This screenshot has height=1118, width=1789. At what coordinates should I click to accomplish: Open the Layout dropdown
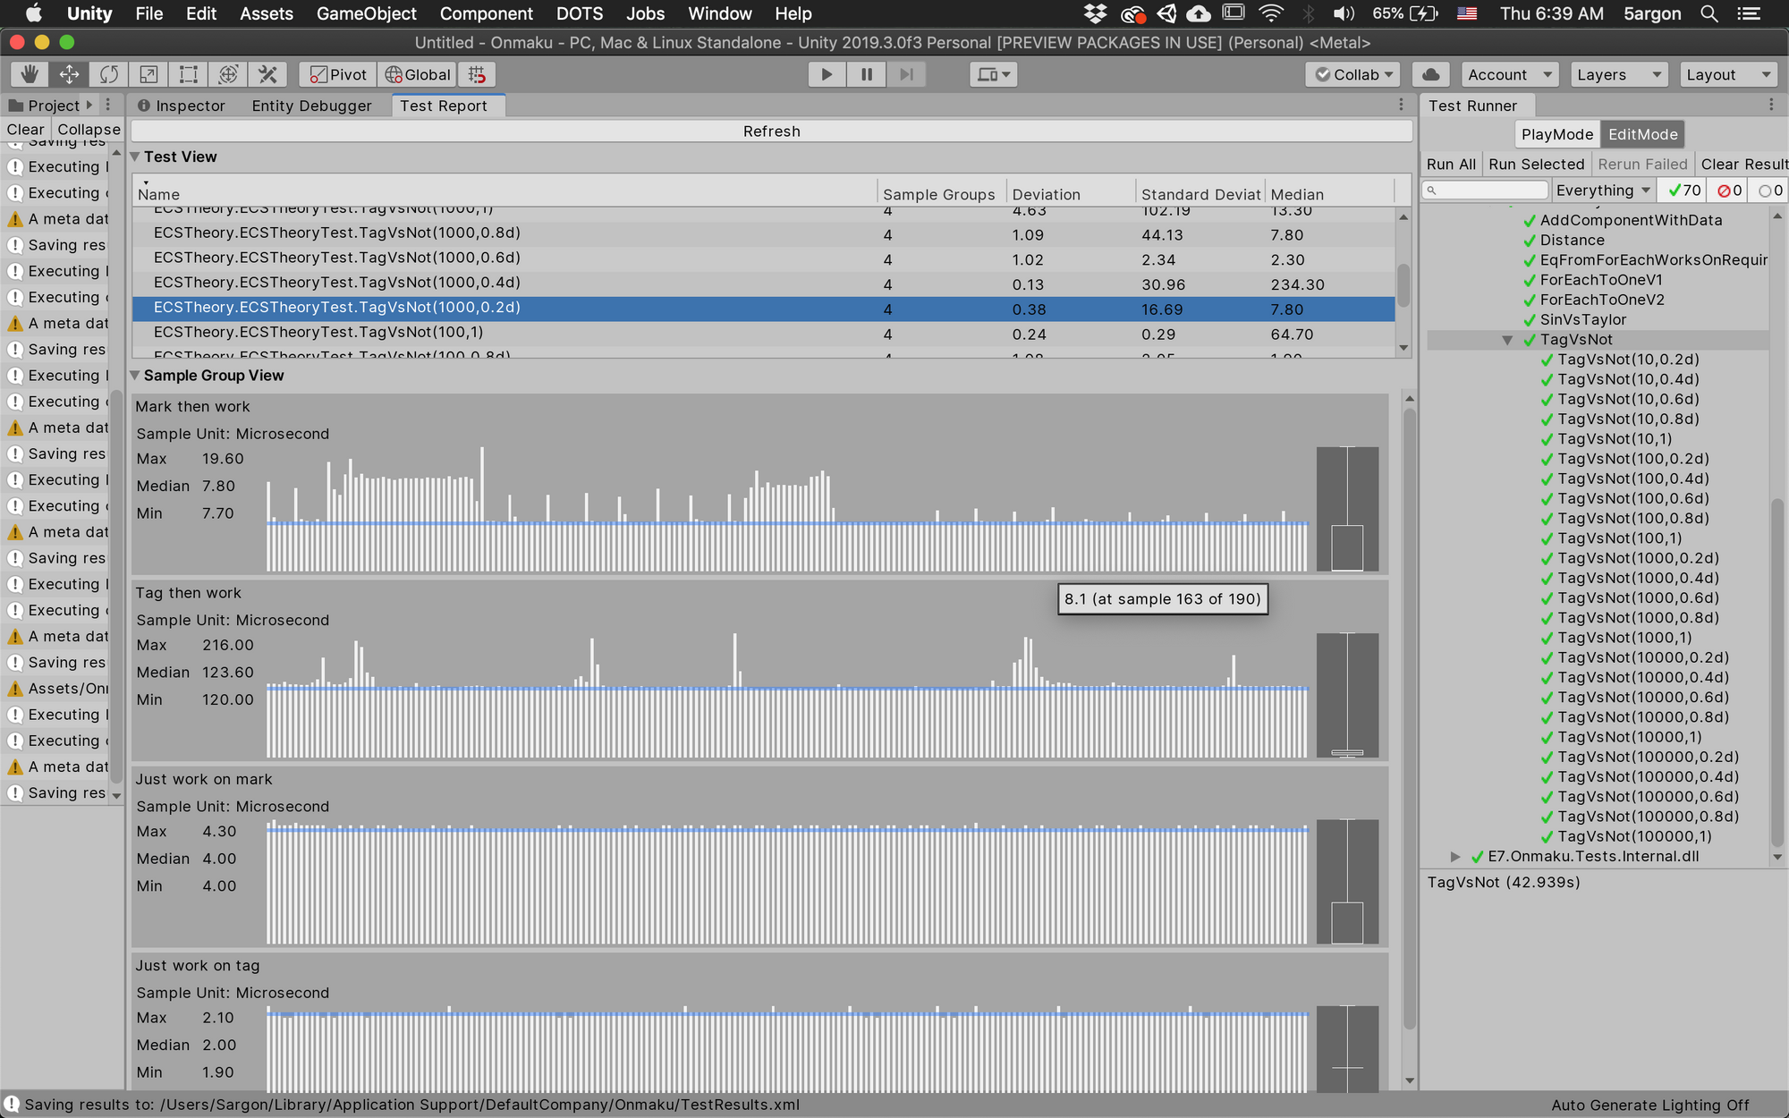(x=1727, y=74)
